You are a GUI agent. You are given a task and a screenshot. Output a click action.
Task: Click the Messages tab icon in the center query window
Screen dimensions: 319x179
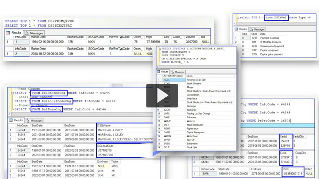point(173,72)
